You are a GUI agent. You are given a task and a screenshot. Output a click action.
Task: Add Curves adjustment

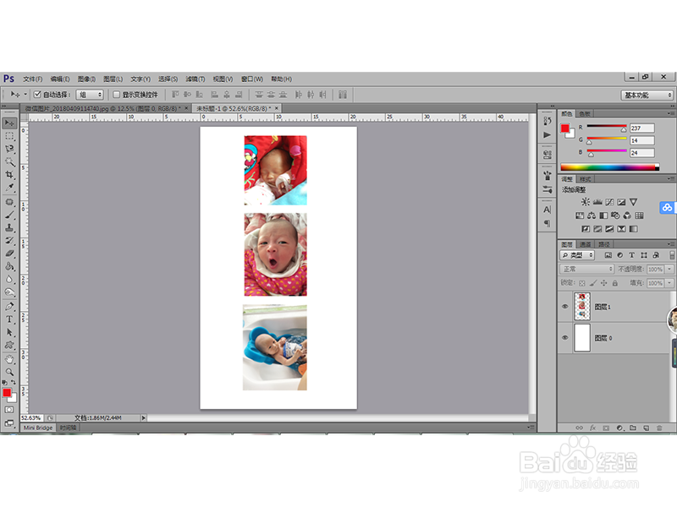609,202
